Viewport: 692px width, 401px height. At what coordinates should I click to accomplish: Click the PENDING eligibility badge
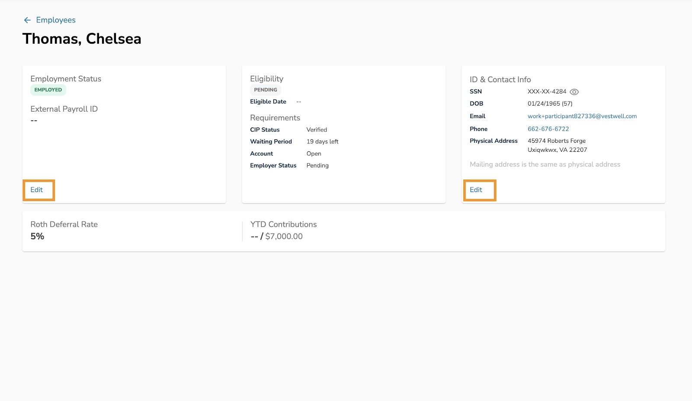[x=265, y=90]
